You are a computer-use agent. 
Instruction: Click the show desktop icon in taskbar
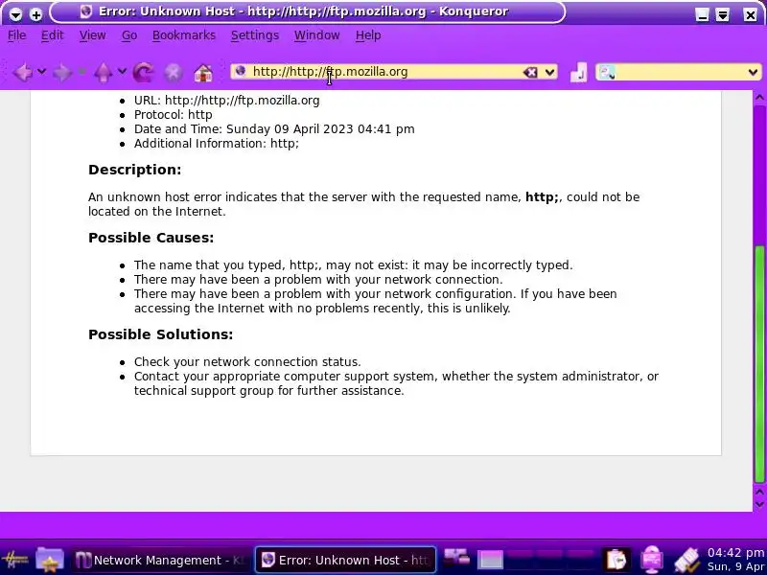(456, 558)
